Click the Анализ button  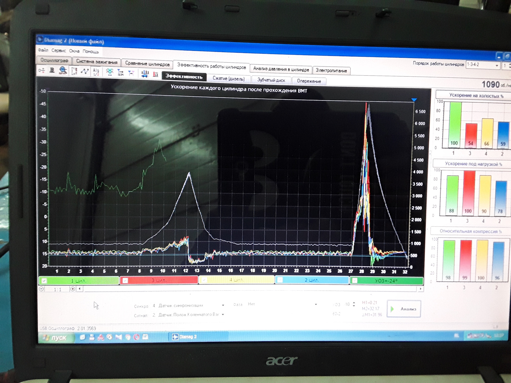pos(404,309)
